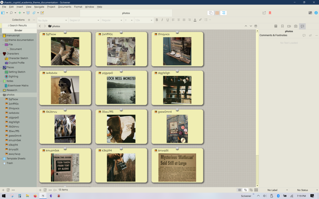Add a footnote with cf button
The image size is (319, 199).
(x=310, y=35)
